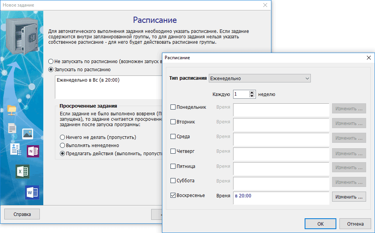Tick the Среда checkbox

tap(173, 137)
